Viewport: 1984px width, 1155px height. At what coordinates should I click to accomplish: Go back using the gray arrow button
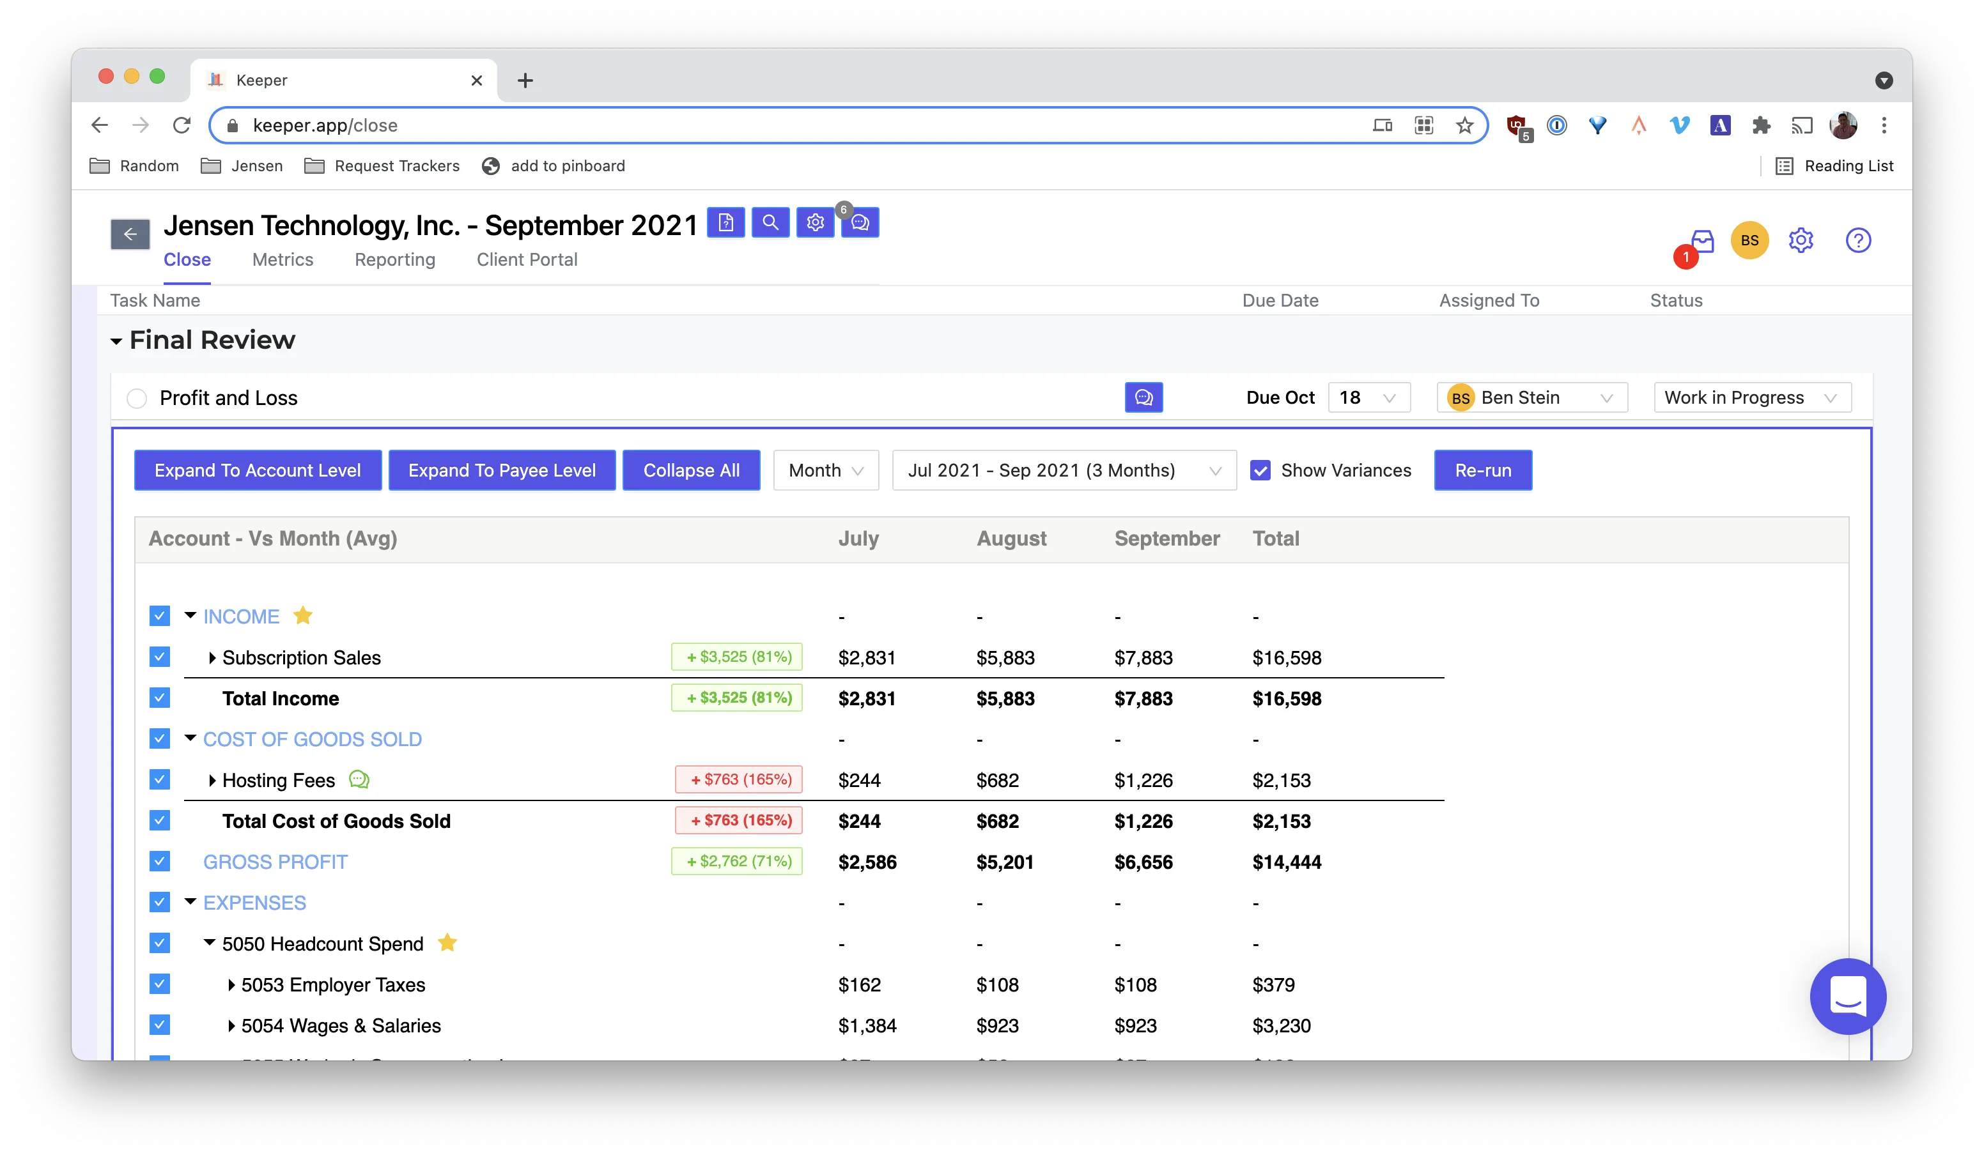point(130,234)
